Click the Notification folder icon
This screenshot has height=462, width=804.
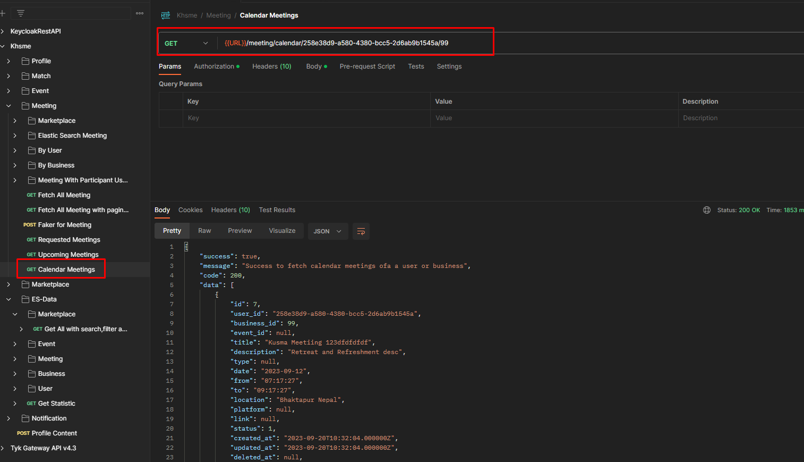[25, 418]
